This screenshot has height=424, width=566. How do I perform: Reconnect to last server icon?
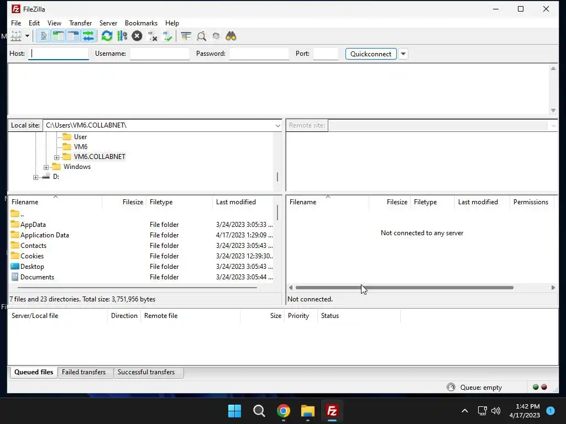click(x=167, y=36)
